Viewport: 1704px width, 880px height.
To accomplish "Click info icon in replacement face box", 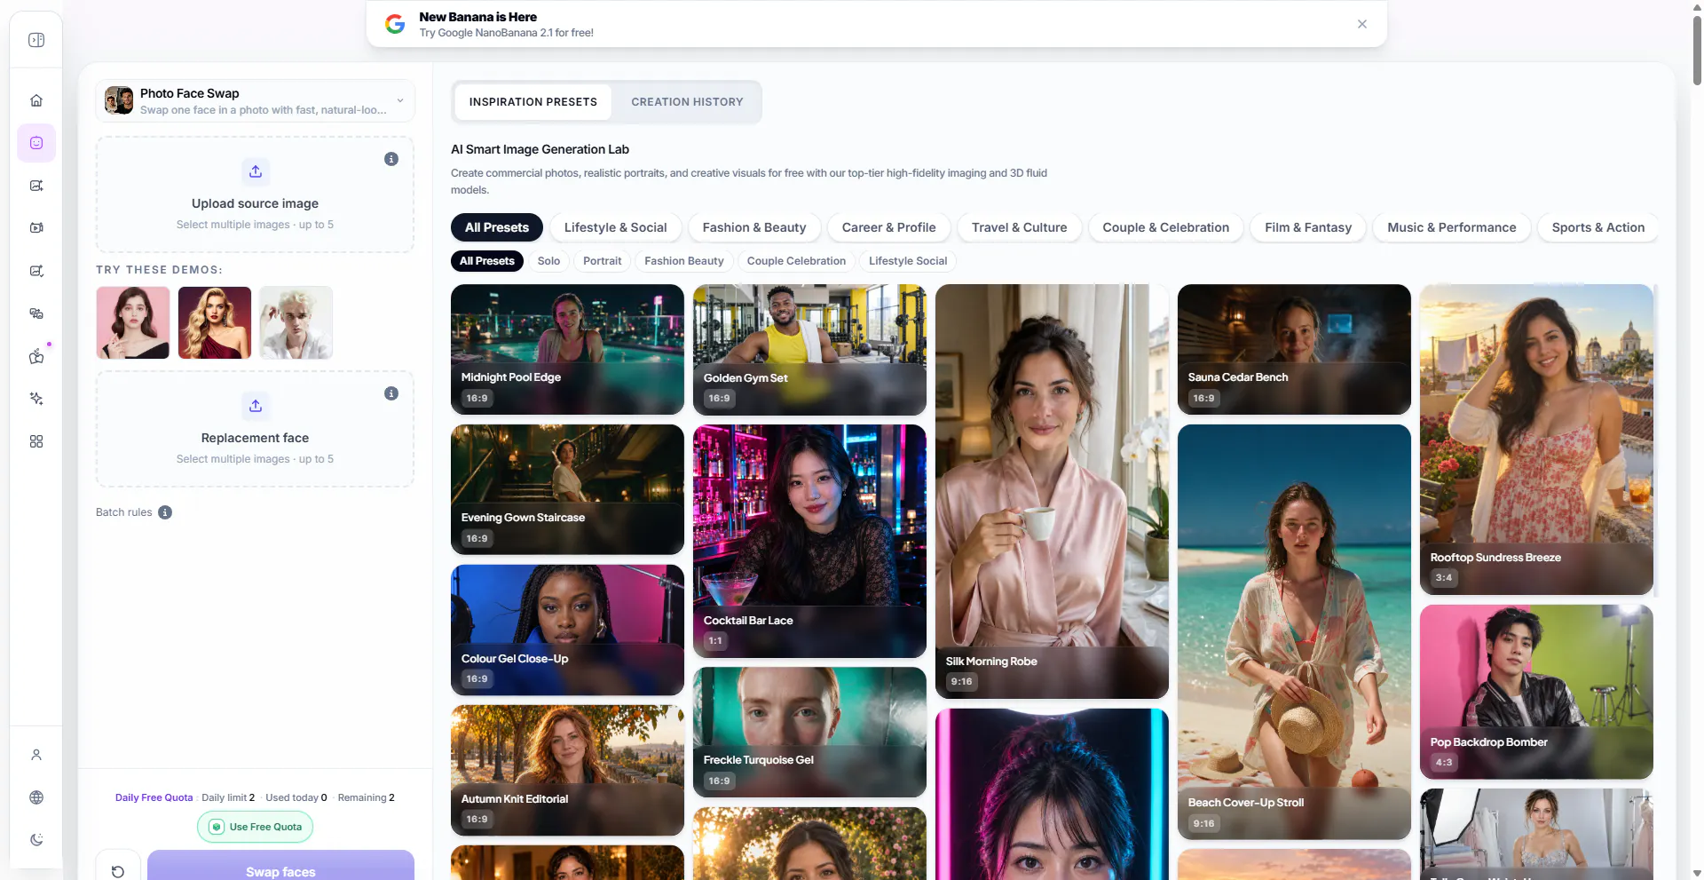I will click(391, 393).
